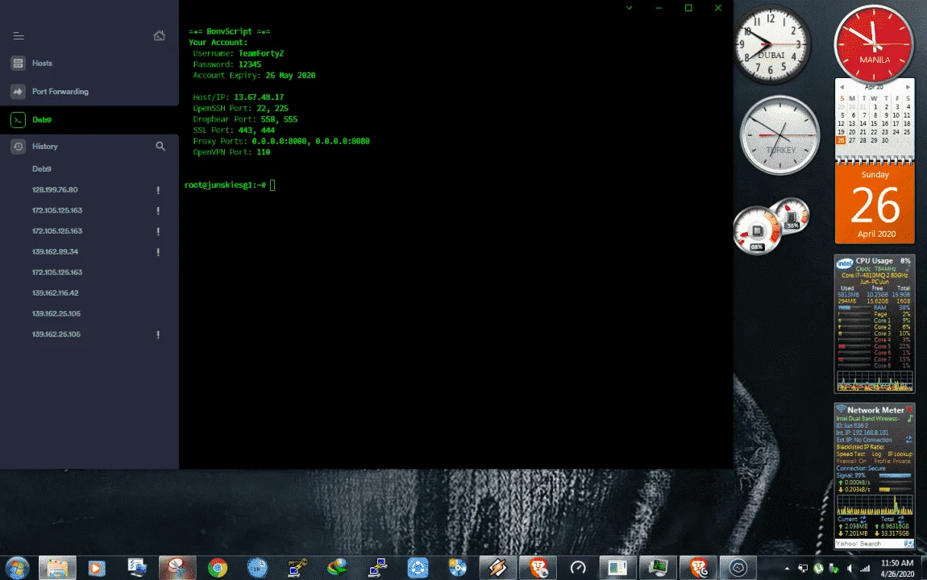Click the Yahoo! Search input field
927x580 pixels.
869,544
